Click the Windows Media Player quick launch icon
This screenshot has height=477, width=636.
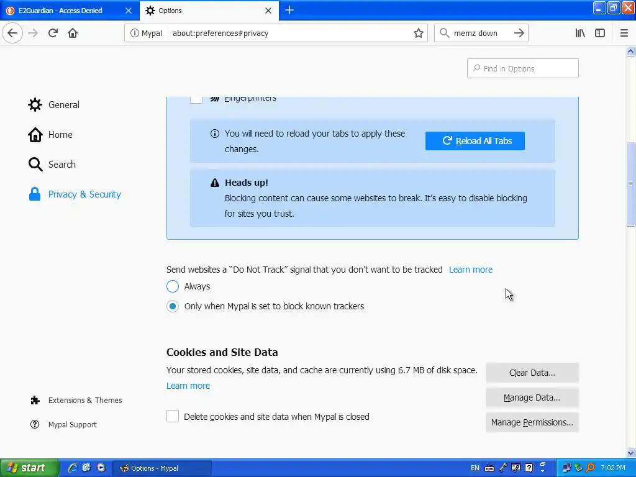coord(101,468)
